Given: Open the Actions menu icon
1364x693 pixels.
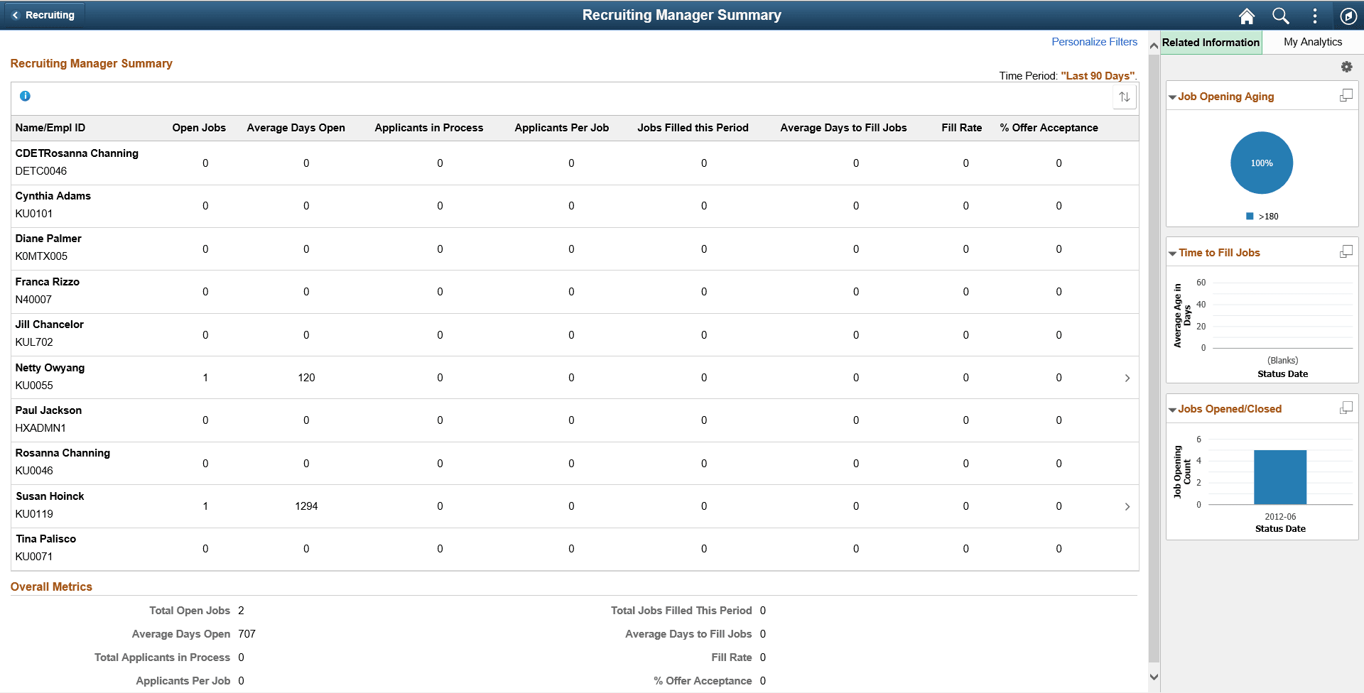Looking at the screenshot, I should 1314,16.
